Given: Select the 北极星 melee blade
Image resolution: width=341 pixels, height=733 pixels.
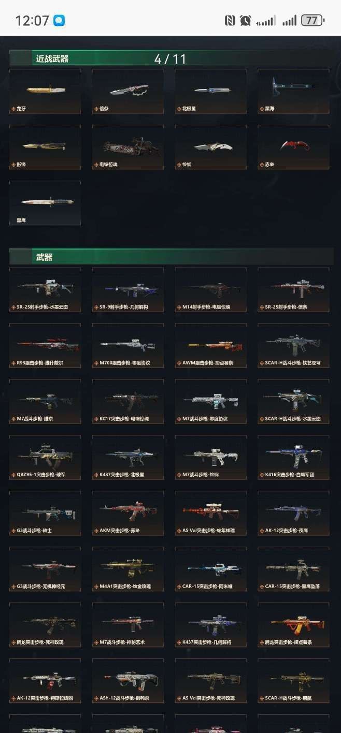Looking at the screenshot, I should (x=210, y=91).
